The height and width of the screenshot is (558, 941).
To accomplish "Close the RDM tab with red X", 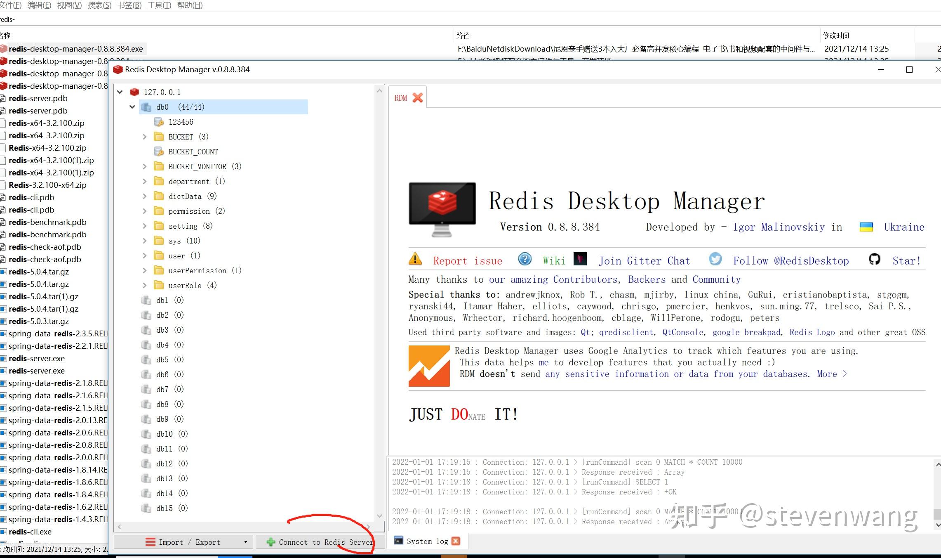I will click(x=418, y=98).
